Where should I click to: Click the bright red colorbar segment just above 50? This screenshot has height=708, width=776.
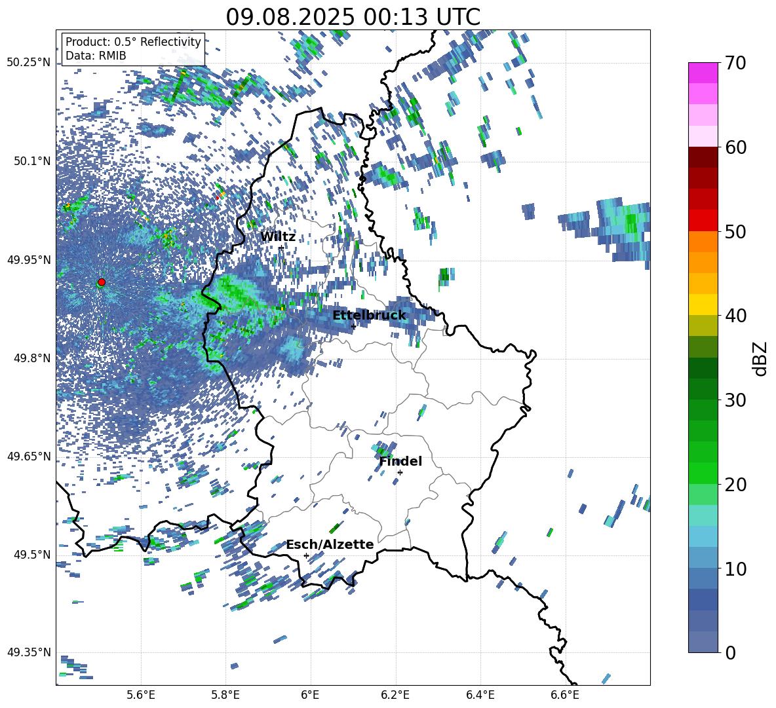[703, 221]
